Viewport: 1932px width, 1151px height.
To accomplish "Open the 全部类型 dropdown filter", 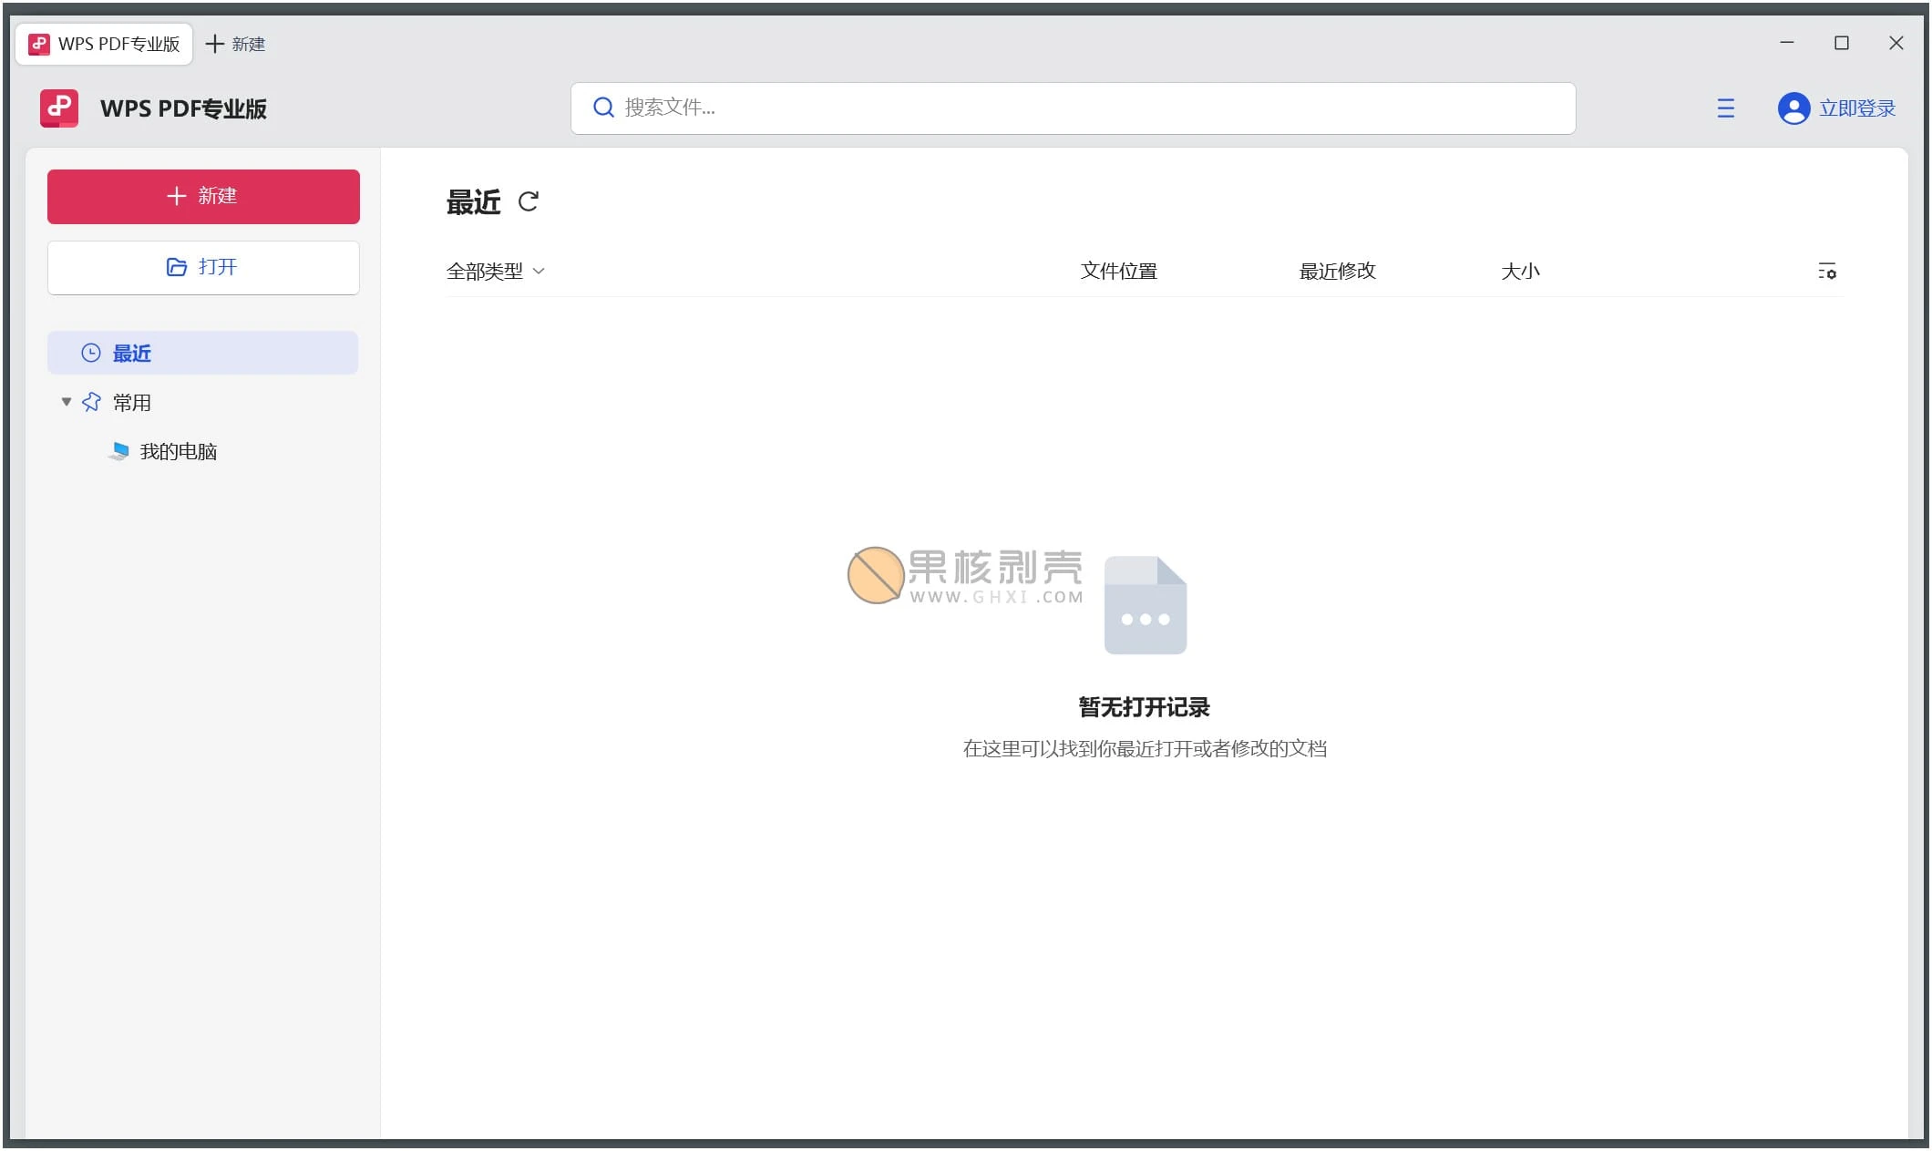I will [x=495, y=270].
